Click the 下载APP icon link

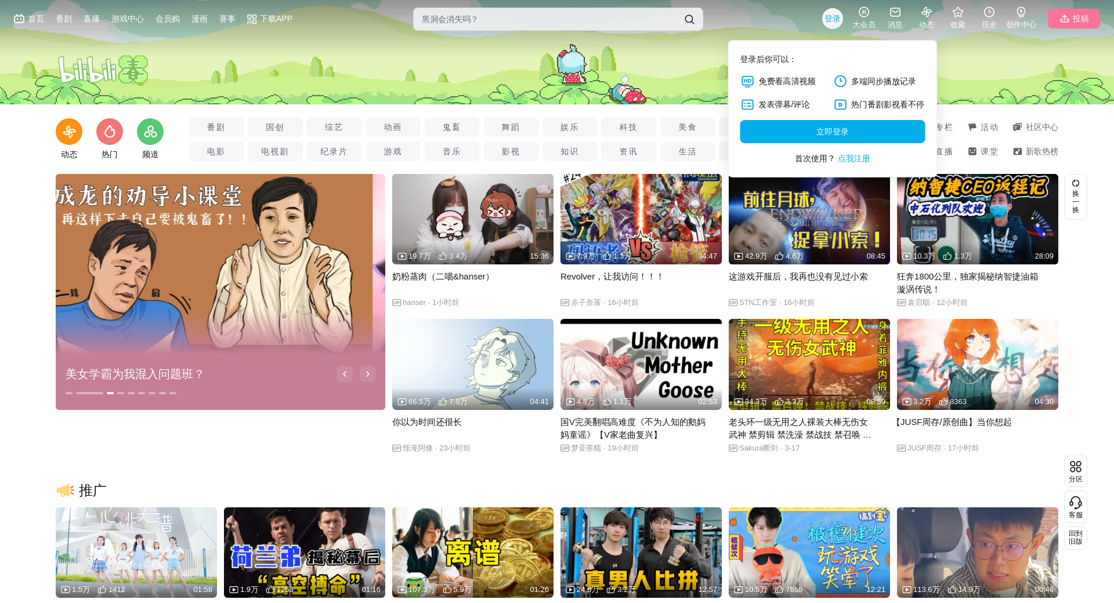click(x=270, y=19)
